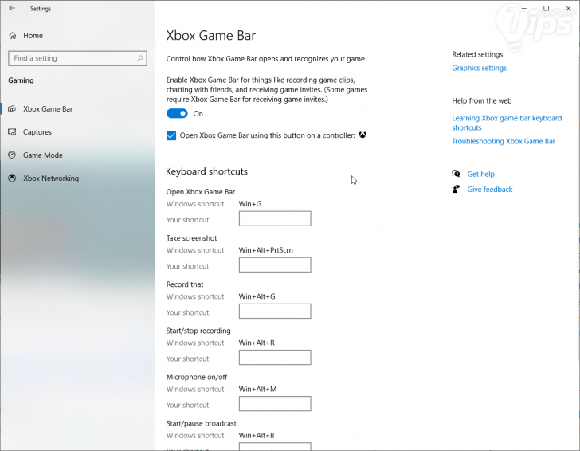This screenshot has width=580, height=451.
Task: Click the Take screenshot label
Action: click(191, 238)
